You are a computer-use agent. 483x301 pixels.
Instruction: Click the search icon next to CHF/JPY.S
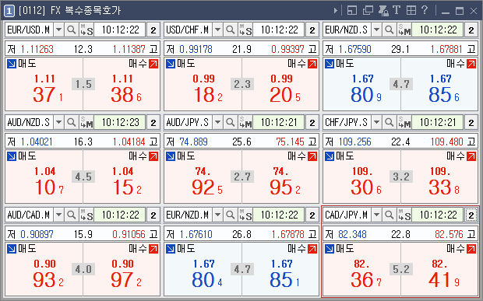click(390, 122)
